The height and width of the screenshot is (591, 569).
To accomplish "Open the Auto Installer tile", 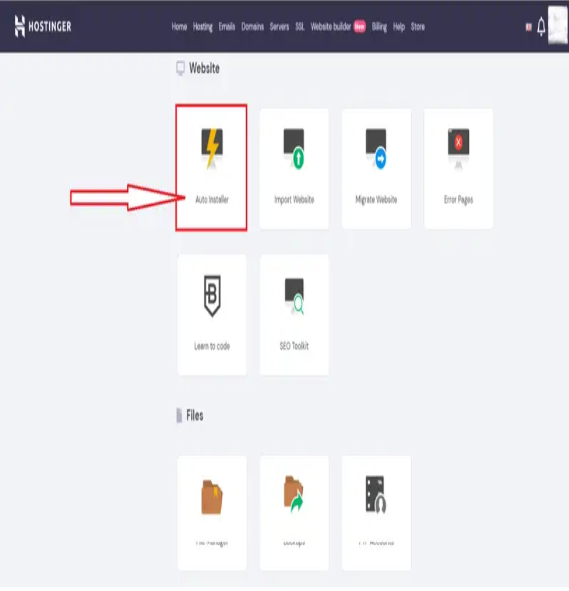I will [x=212, y=168].
